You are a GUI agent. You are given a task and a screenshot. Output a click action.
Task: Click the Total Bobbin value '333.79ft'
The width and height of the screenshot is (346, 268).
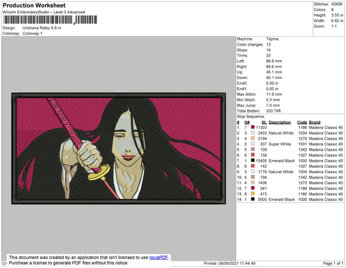click(273, 111)
